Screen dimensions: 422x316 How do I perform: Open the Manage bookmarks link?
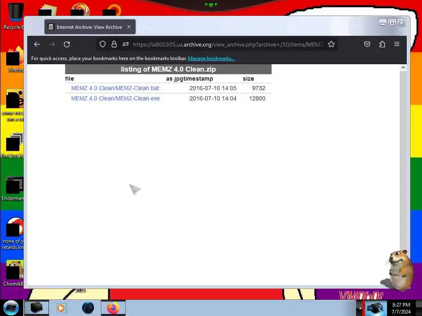[x=211, y=58]
